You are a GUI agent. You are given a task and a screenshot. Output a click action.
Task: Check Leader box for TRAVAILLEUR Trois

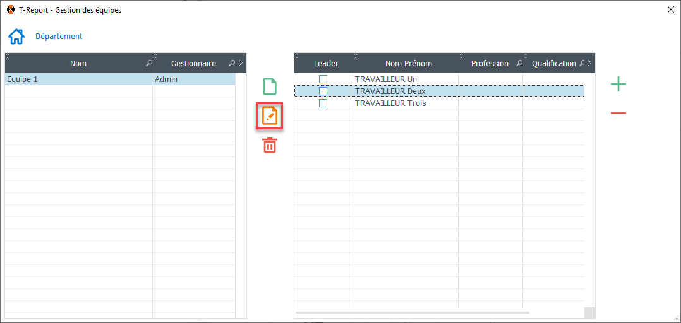click(x=323, y=103)
